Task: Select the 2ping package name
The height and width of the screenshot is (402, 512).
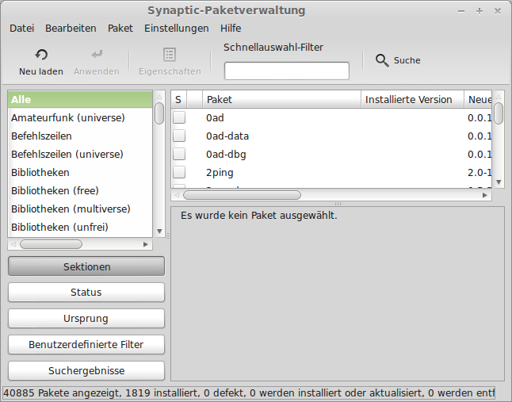Action: coord(220,172)
